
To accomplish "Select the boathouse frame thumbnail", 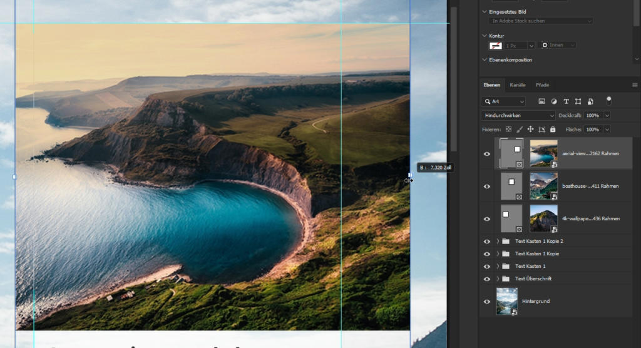I will point(511,186).
